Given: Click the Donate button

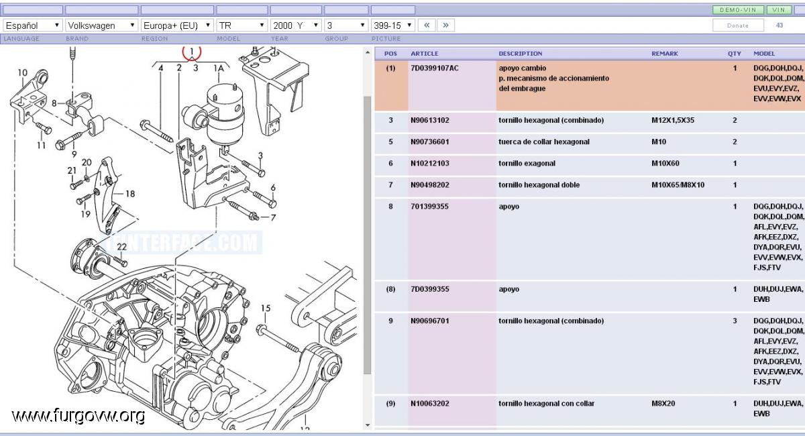Looking at the screenshot, I should (x=738, y=25).
